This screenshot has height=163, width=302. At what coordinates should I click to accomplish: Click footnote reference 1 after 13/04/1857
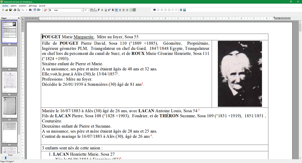(117, 73)
